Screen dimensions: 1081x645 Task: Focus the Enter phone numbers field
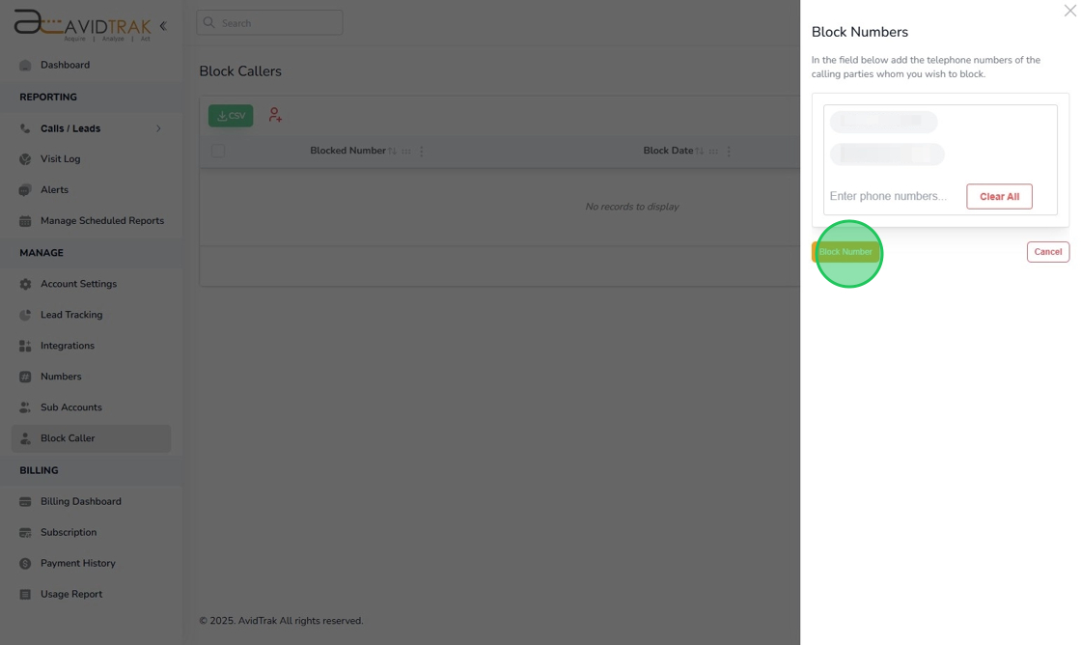(888, 196)
